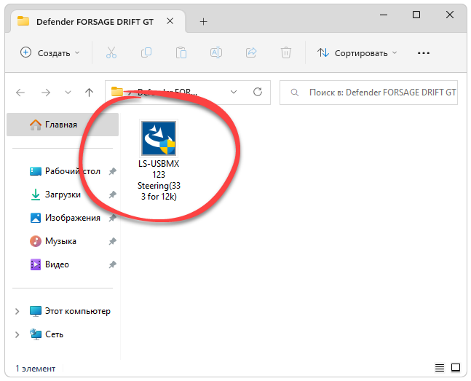
Task: Expand the Сеть tree node
Action: (17, 334)
